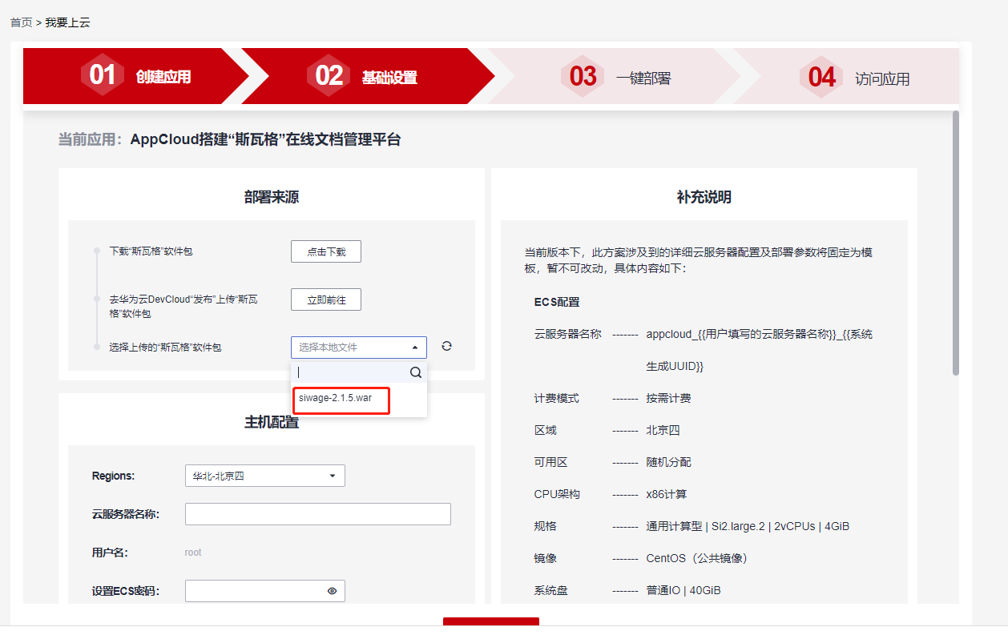Click the 点击下载 button
The image size is (1008, 635).
pos(326,251)
